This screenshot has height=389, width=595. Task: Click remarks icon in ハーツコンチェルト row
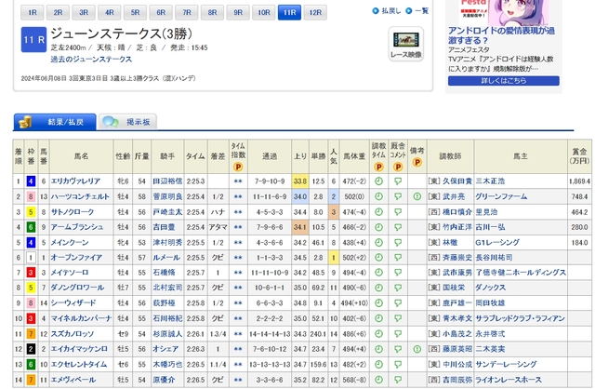[419, 197]
